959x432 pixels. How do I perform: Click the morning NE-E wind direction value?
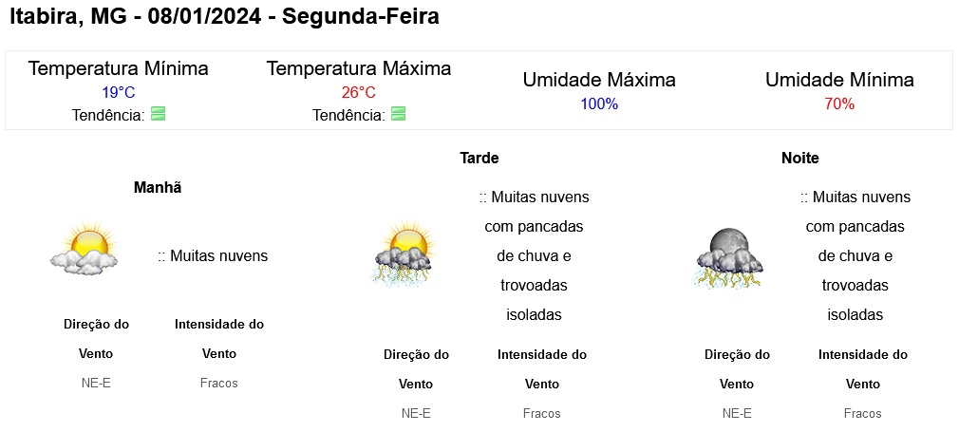click(x=96, y=383)
